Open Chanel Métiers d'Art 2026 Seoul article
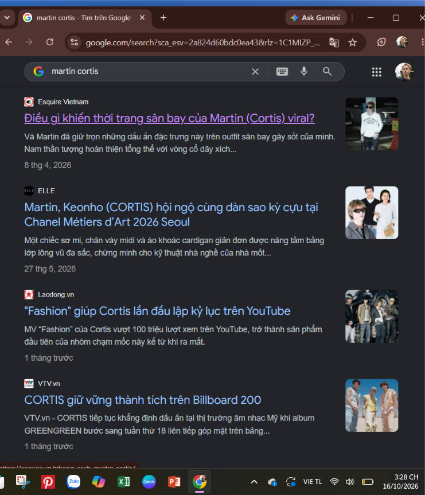The image size is (425, 495). (x=171, y=215)
